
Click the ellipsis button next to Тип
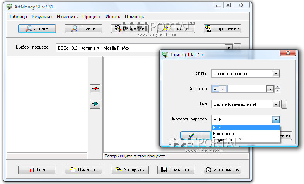pyautogui.click(x=284, y=104)
